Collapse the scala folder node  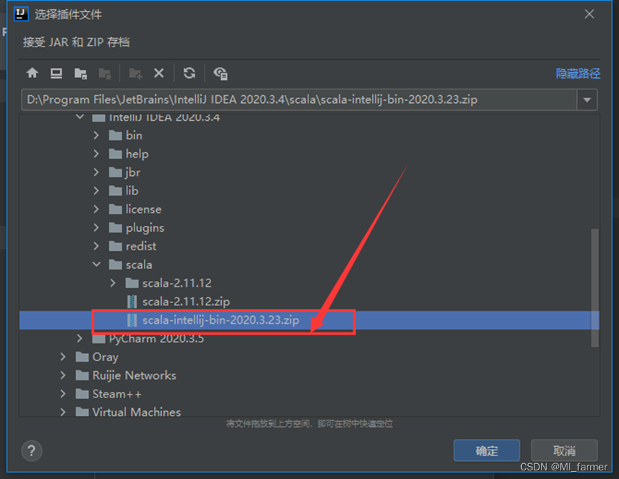point(97,264)
